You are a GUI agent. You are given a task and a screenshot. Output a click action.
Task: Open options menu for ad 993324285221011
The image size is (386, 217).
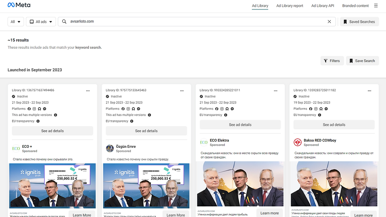[x=275, y=91]
